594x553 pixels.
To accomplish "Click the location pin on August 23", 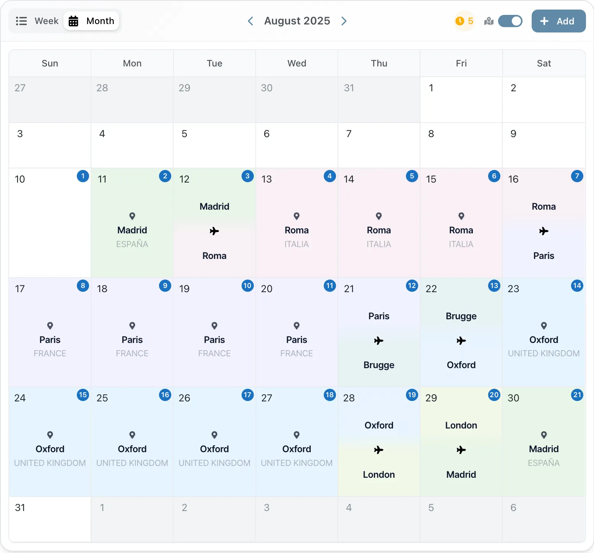I will tap(544, 326).
